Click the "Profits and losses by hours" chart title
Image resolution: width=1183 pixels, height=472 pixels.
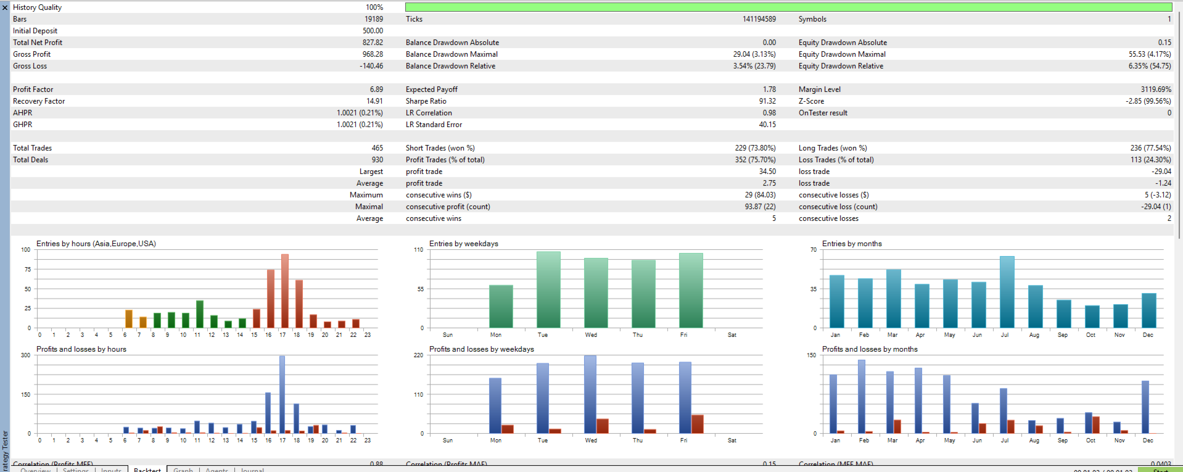tap(81, 349)
